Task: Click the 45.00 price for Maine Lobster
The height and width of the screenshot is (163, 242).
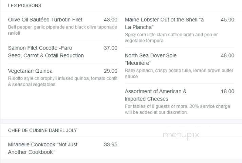Action: (227, 20)
